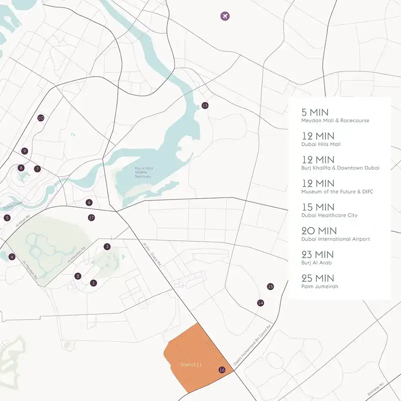This screenshot has height=401, width=401.
Task: Select location pin number 6
Action: 89,203
